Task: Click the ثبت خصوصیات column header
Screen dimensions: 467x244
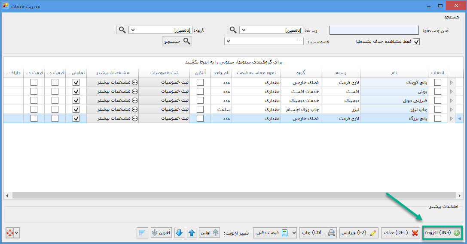Action: [x=164, y=73]
